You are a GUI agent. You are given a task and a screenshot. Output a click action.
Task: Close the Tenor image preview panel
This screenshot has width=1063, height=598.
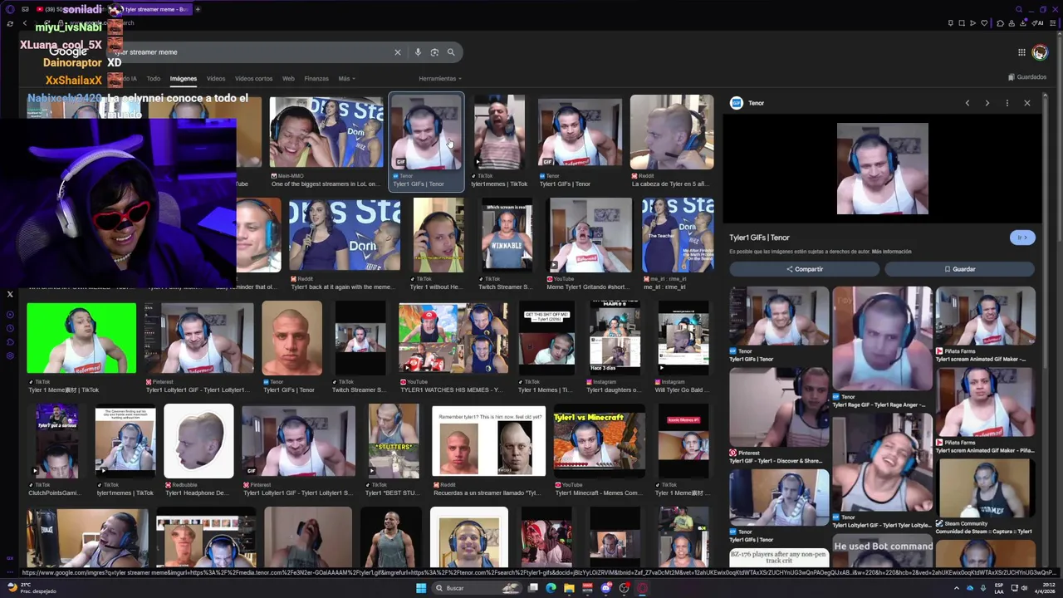pyautogui.click(x=1026, y=103)
